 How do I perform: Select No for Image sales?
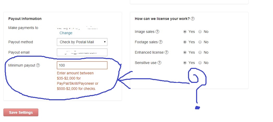pyautogui.click(x=200, y=32)
